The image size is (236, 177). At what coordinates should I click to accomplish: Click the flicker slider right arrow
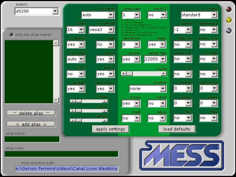tap(105, 111)
